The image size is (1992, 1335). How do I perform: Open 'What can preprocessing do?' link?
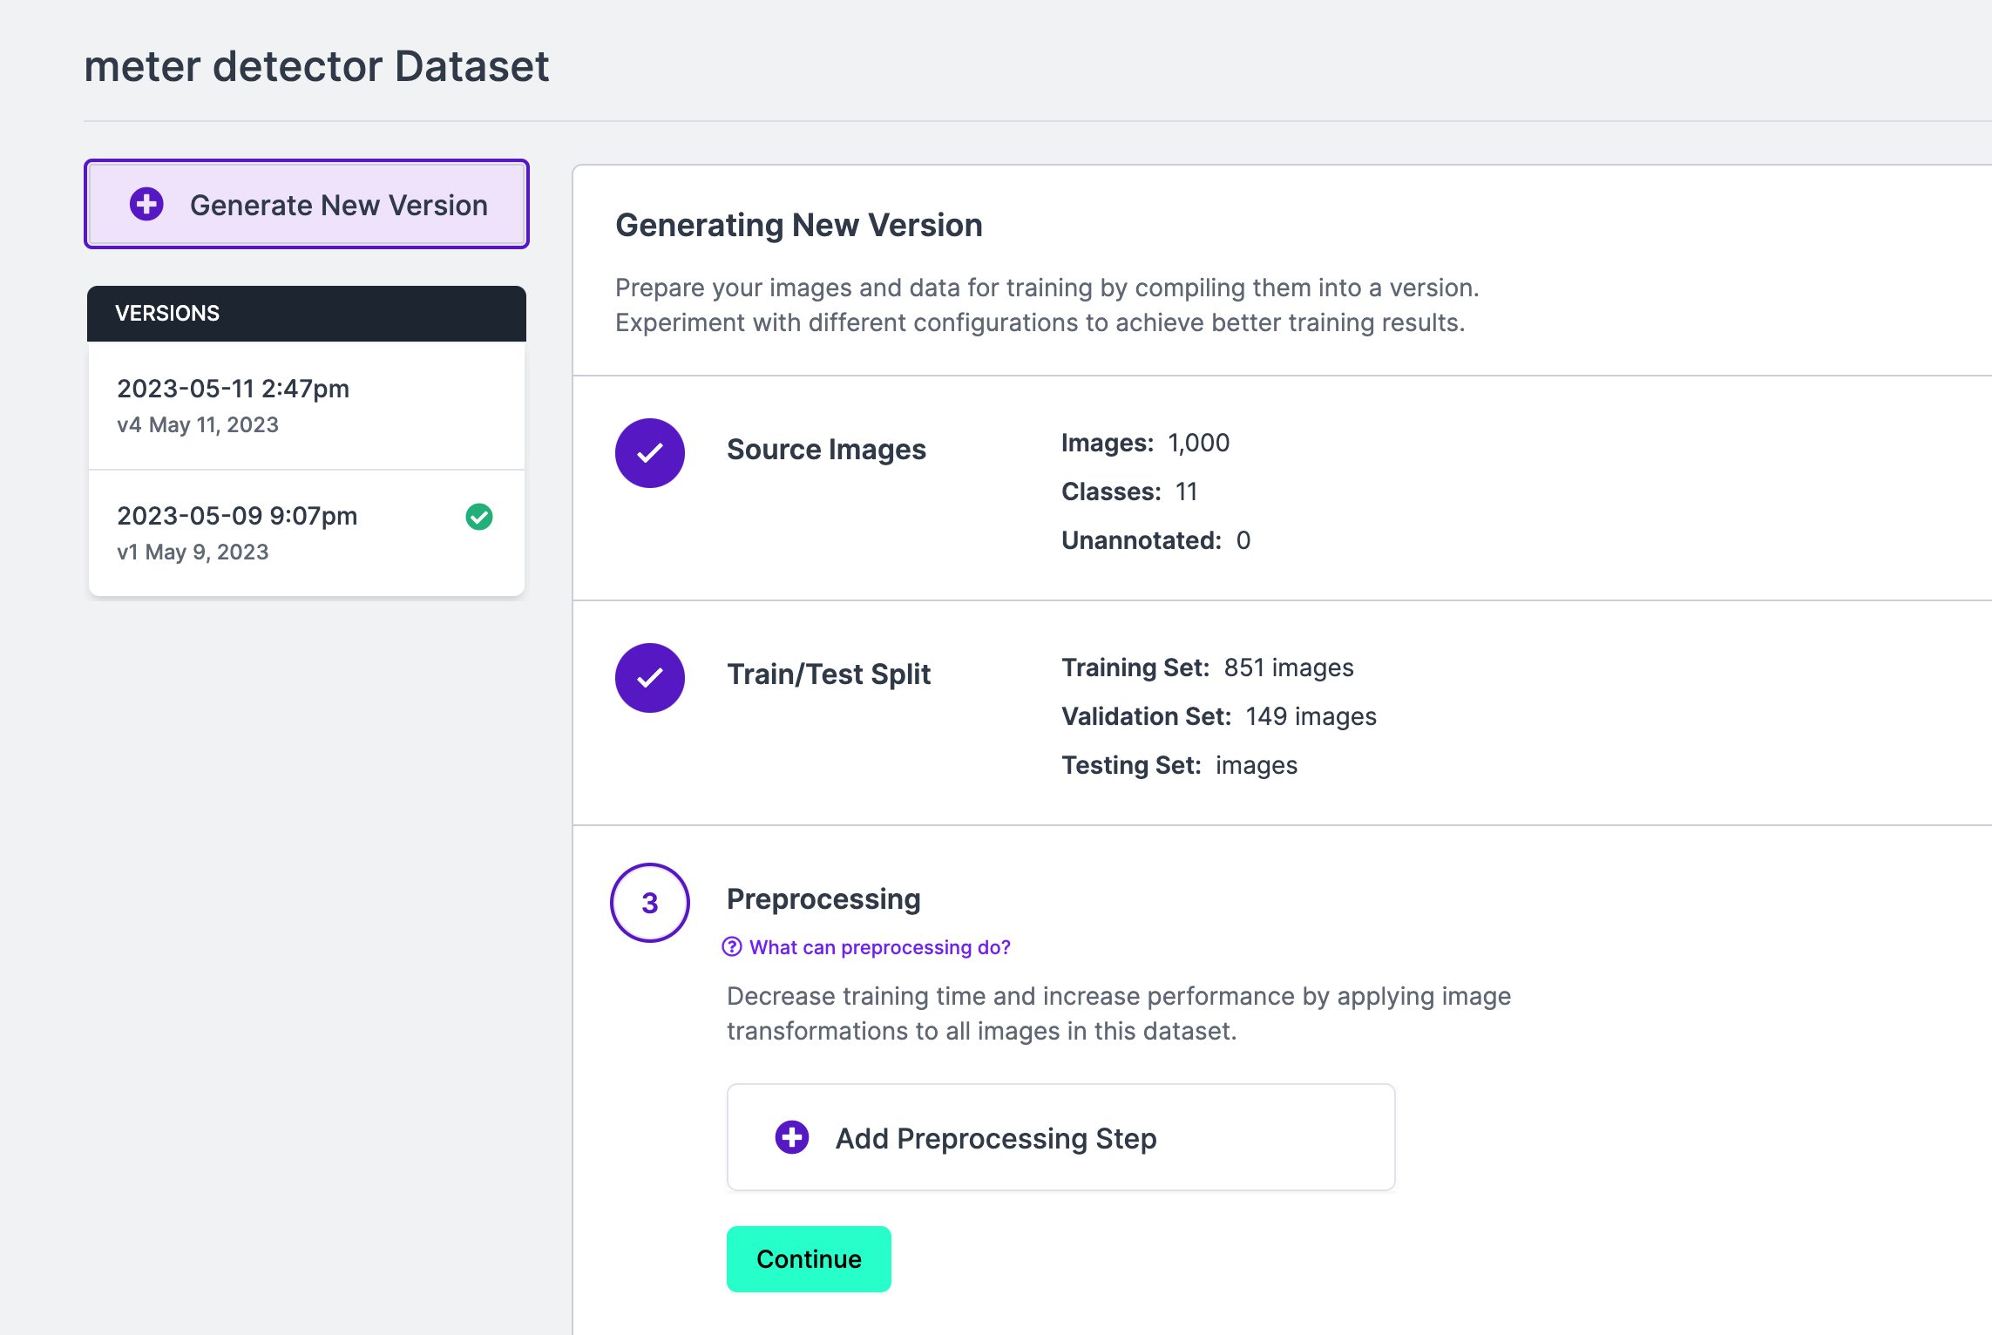pos(880,947)
